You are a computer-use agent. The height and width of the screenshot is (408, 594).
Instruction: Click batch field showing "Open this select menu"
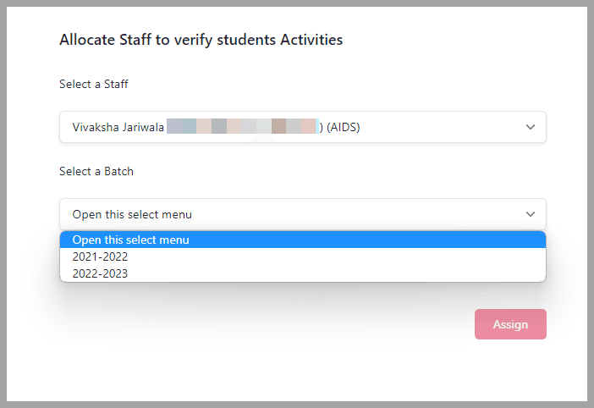pos(303,214)
